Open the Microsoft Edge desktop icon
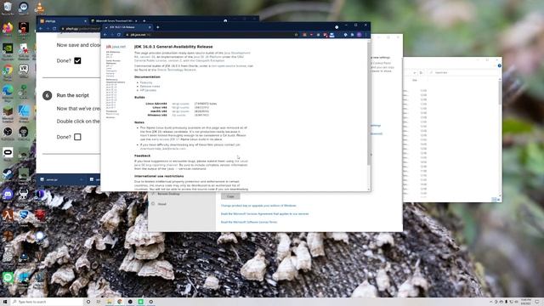Viewport: 544px width, 306px height. click(8, 93)
